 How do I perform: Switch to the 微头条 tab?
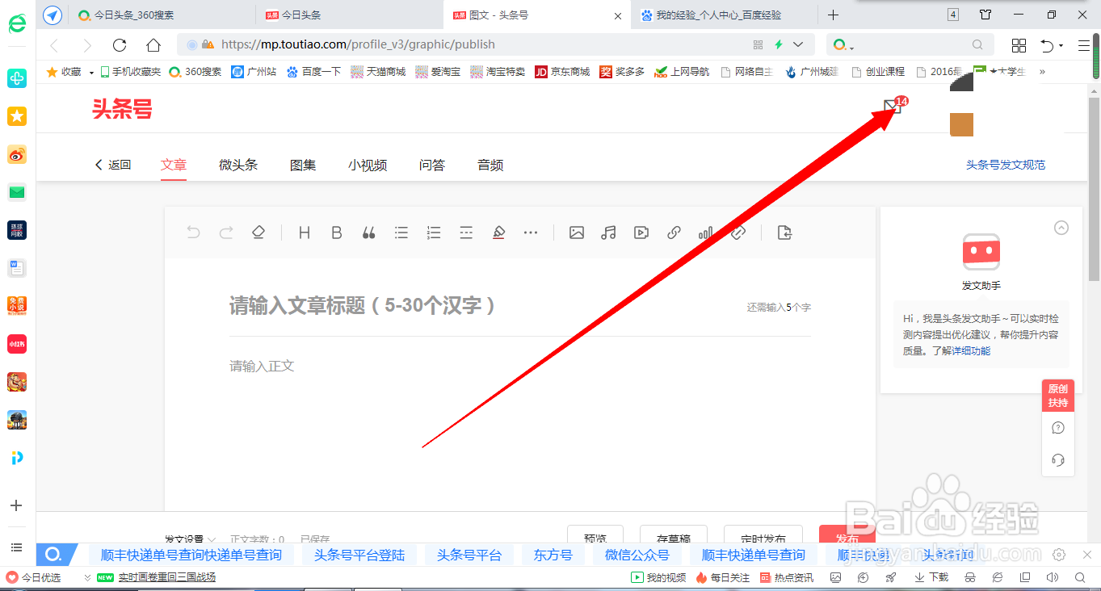click(237, 165)
